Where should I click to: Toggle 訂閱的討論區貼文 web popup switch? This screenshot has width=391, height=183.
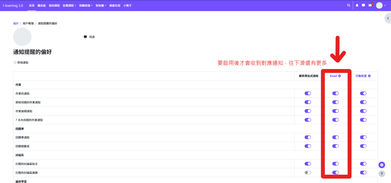click(308, 164)
